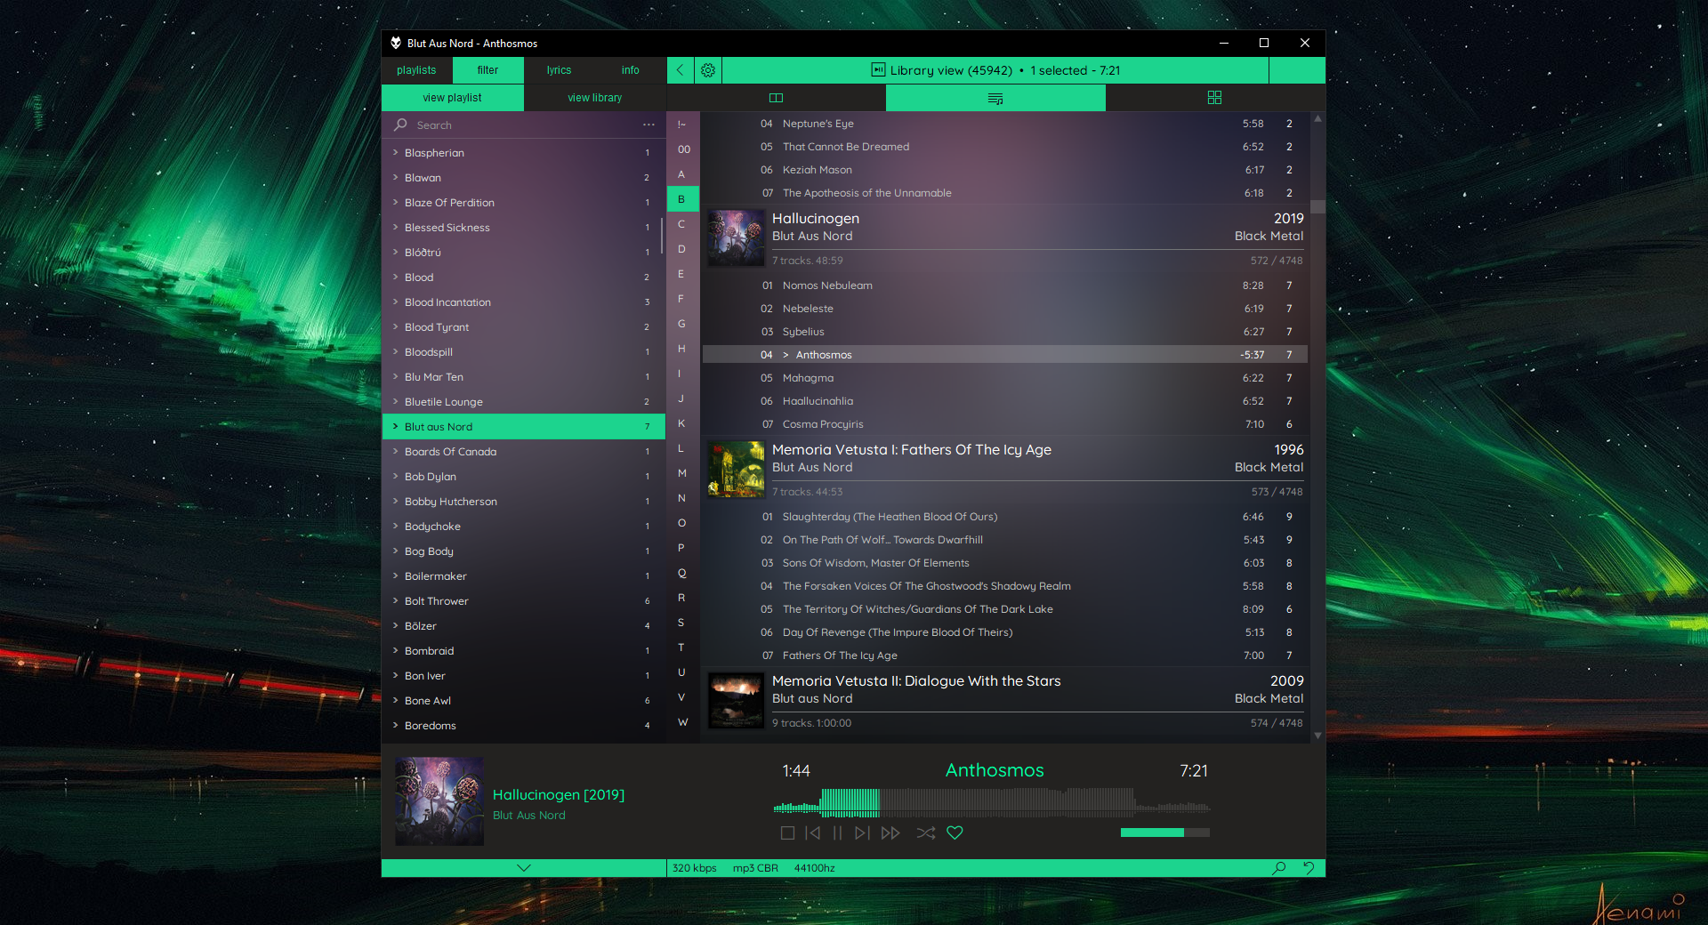Expand the Blut aus Nord node

pyautogui.click(x=395, y=427)
